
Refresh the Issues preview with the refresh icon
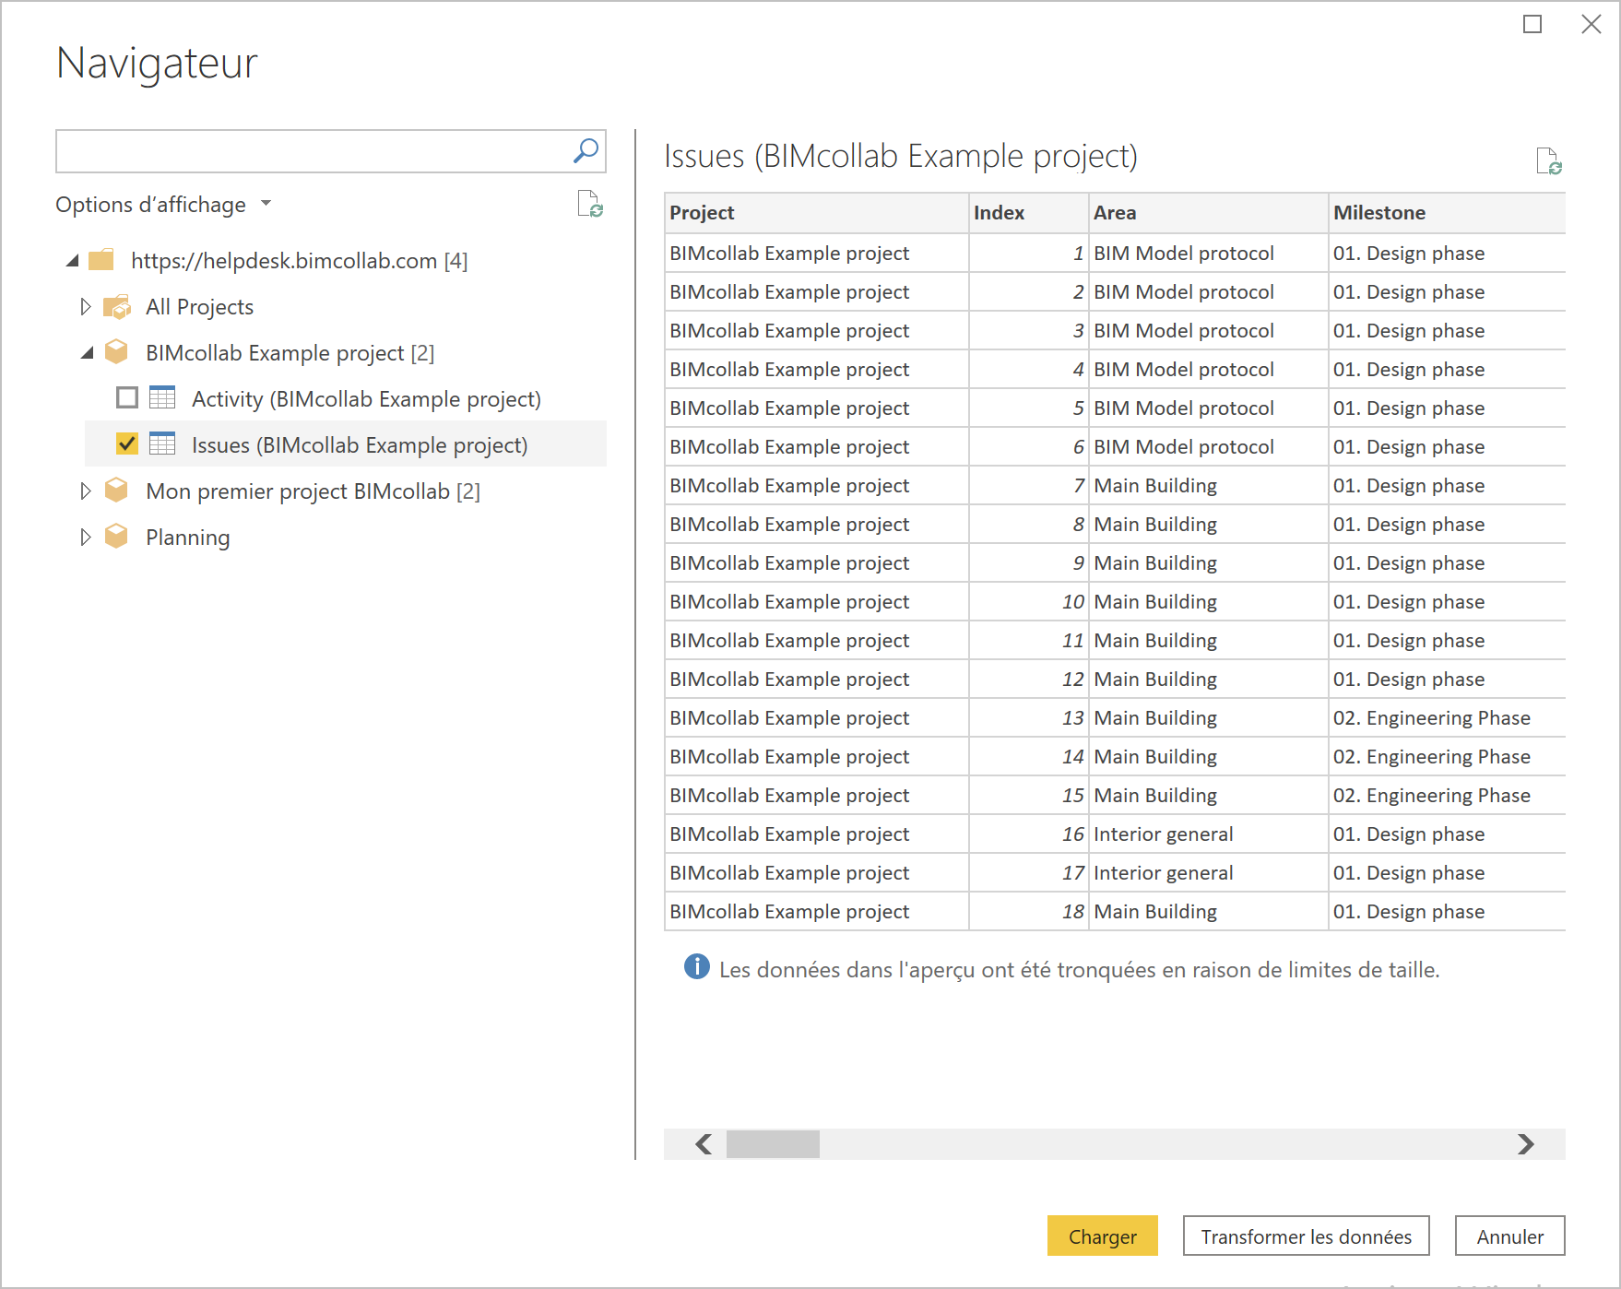click(1549, 161)
